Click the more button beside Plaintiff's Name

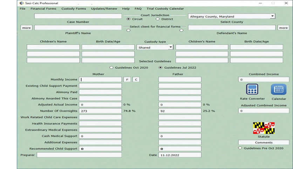tap(26, 28)
